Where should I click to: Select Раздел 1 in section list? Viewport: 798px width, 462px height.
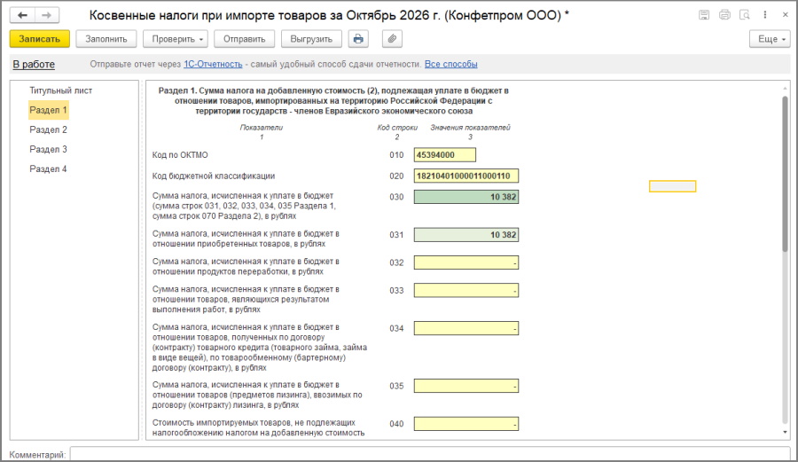(49, 110)
